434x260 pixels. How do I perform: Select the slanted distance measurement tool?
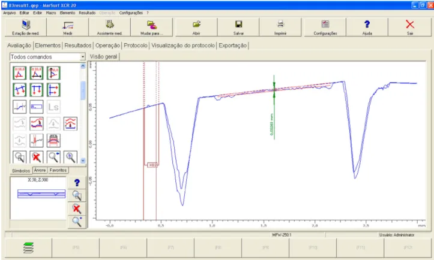(x=20, y=90)
